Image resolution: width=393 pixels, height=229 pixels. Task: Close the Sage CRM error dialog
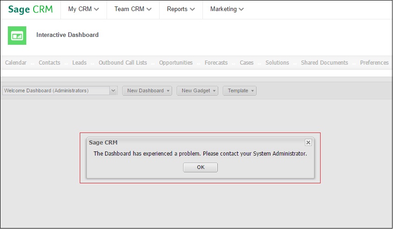[308, 143]
